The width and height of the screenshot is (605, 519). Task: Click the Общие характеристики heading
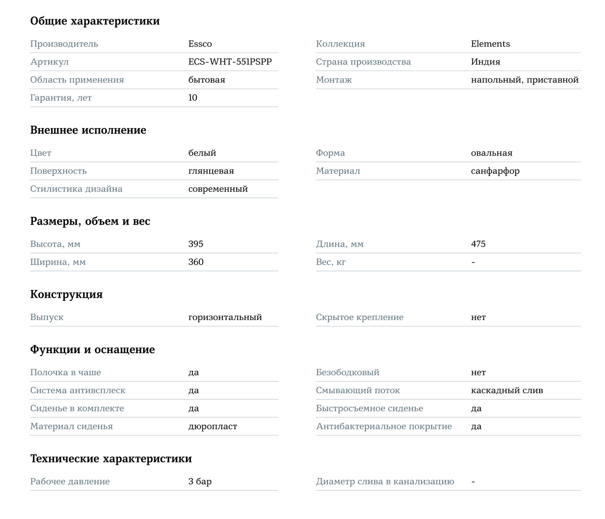[x=95, y=21]
